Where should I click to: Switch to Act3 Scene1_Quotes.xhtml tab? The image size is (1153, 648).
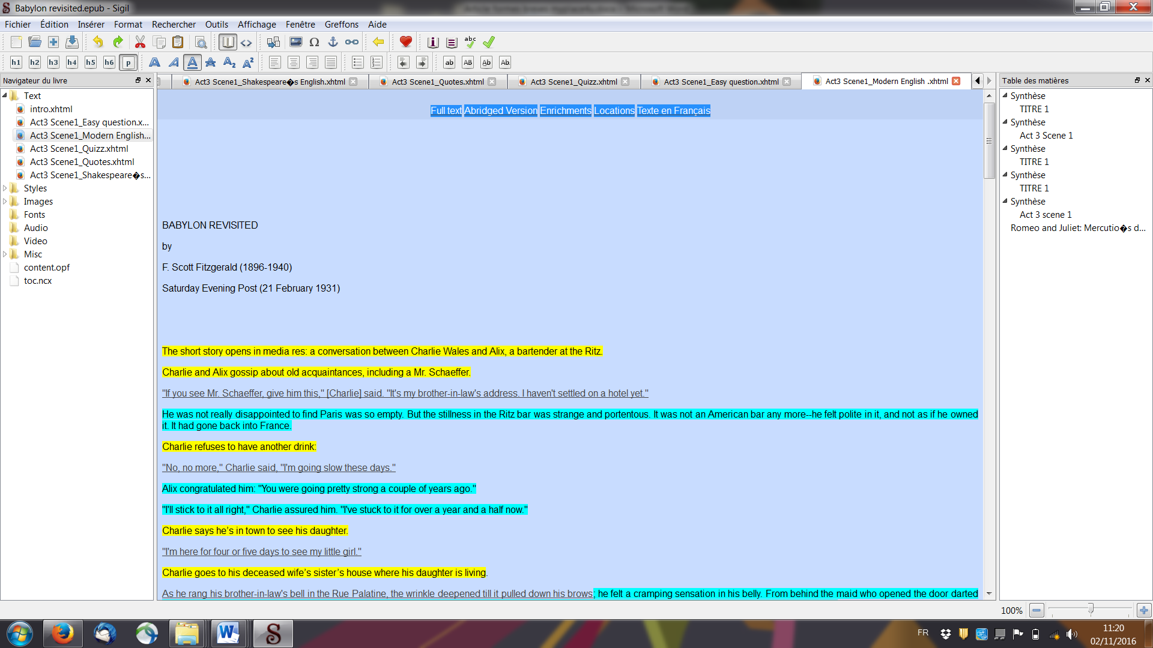(x=437, y=82)
